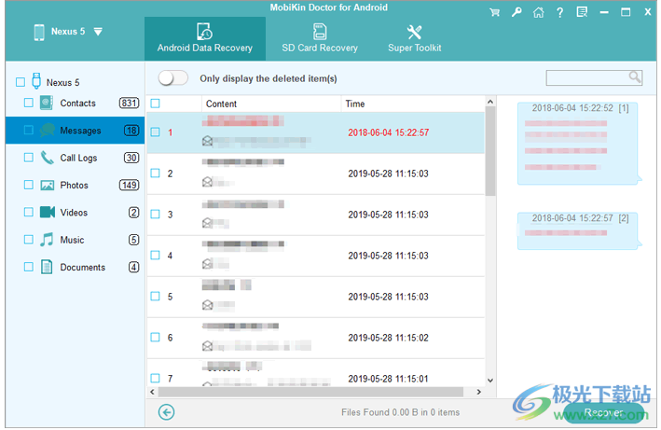Toggle Only display the deleted items switch
661x430 pixels.
pyautogui.click(x=172, y=78)
